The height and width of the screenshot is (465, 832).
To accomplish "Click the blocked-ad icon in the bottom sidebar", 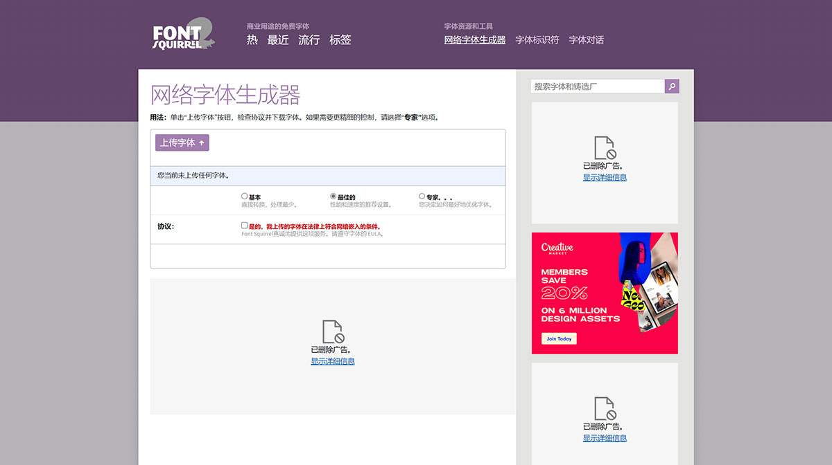I will 604,409.
